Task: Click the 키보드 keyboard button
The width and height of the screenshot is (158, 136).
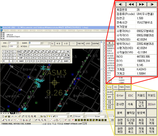Action: click(x=152, y=96)
